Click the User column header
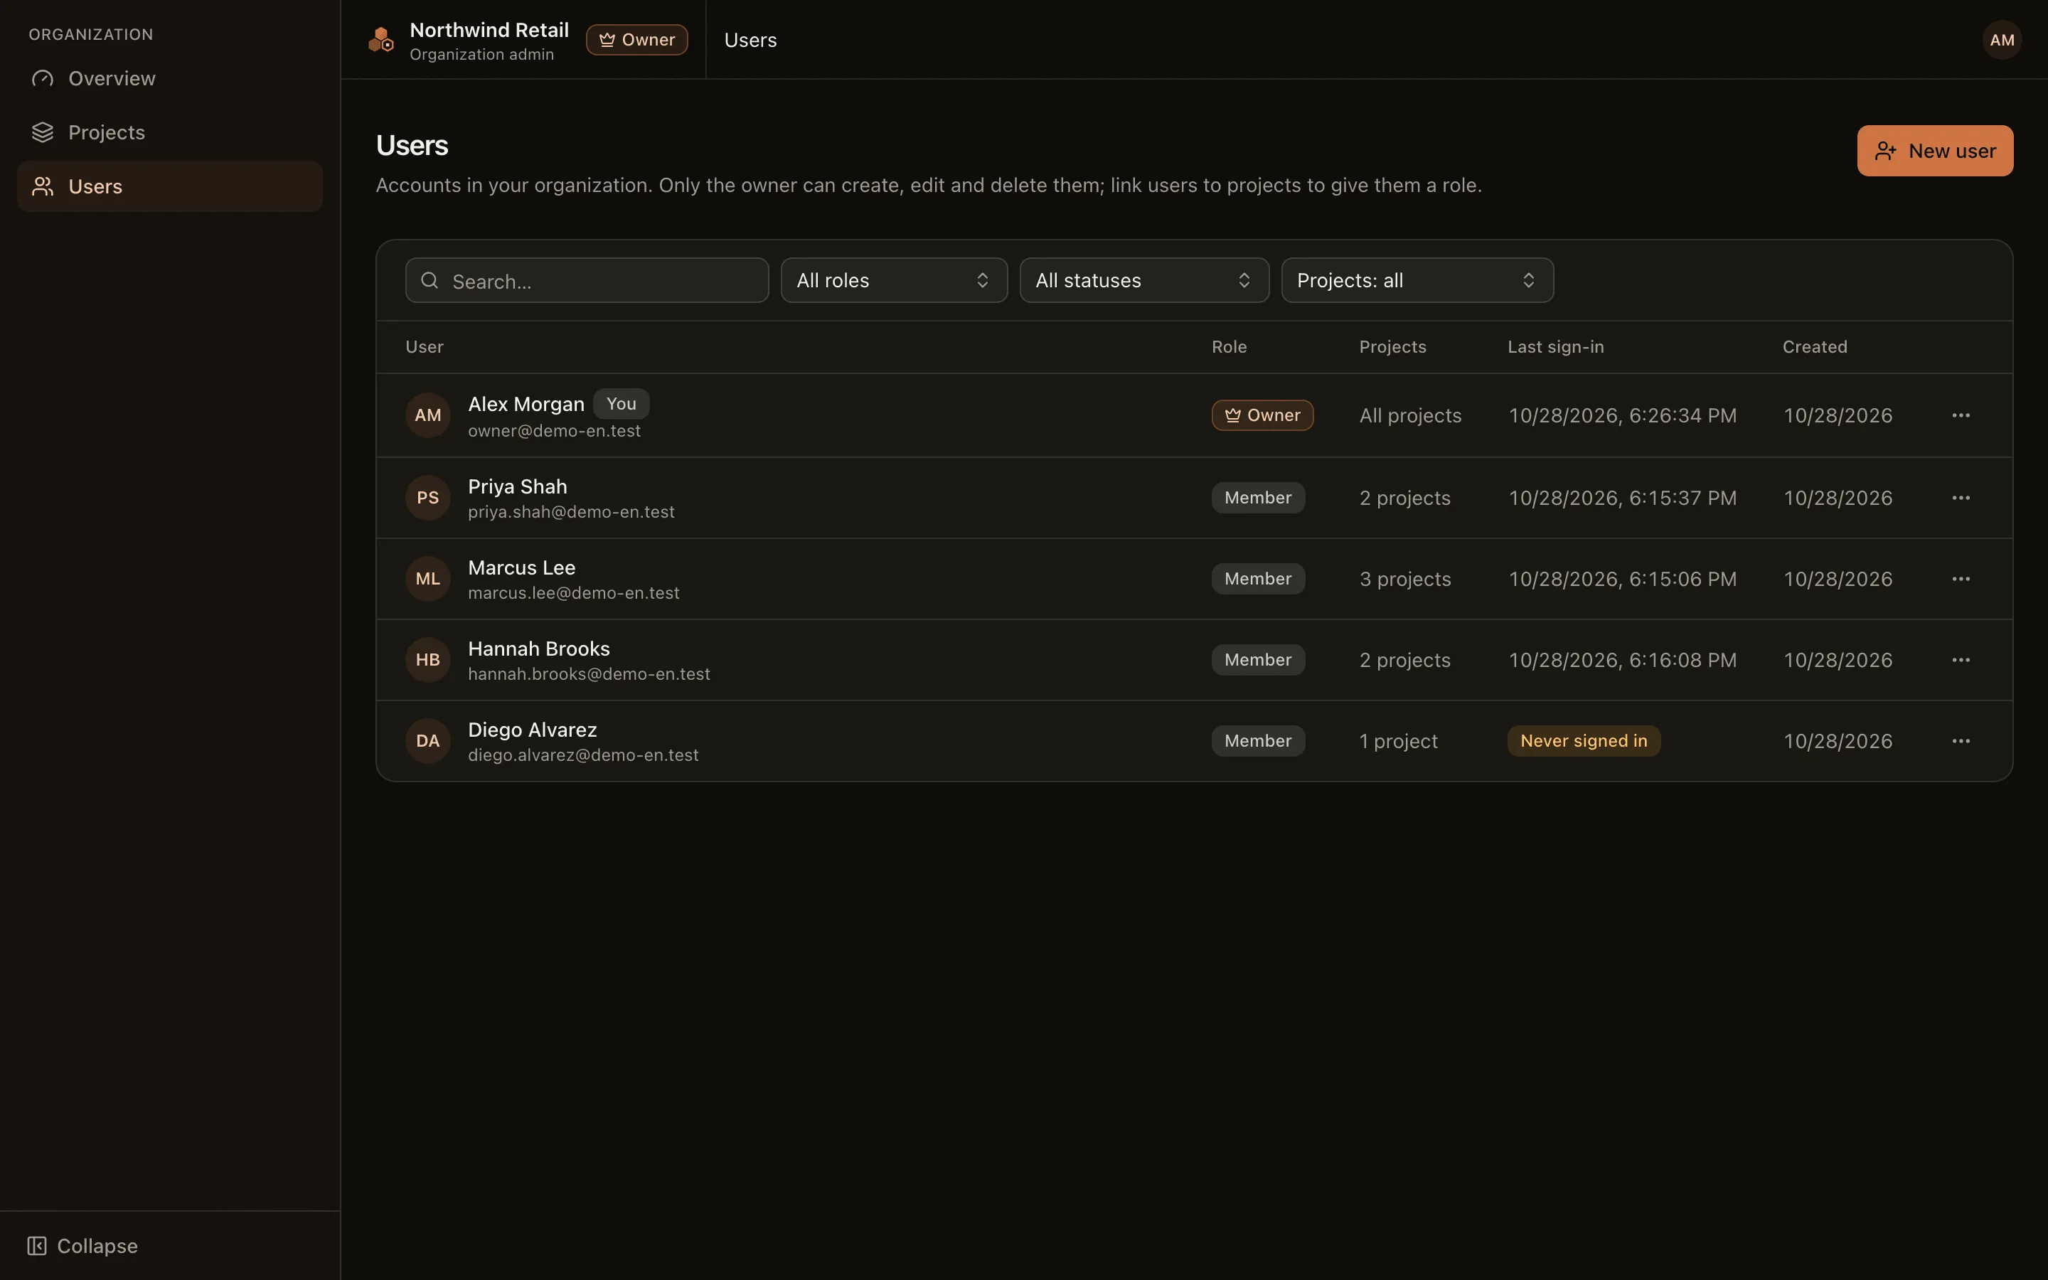This screenshot has width=2048, height=1280. 424,347
